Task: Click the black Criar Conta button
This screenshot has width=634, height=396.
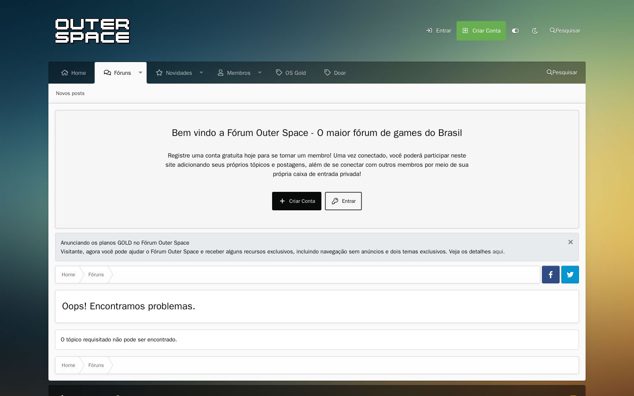Action: (x=297, y=201)
